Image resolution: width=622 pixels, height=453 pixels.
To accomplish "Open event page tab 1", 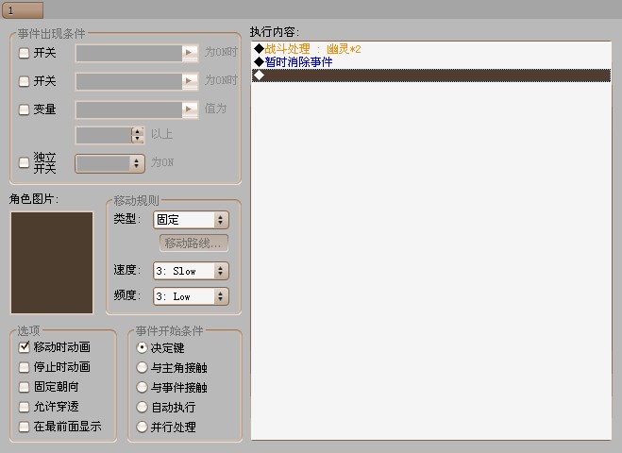I will point(23,10).
